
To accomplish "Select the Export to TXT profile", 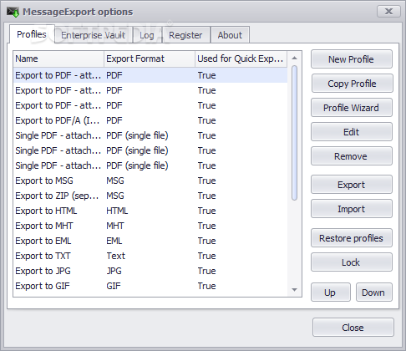I will pos(150,256).
